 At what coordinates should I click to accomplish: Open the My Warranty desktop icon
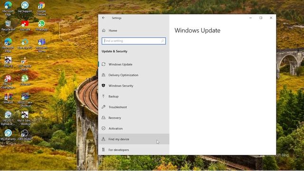(8, 135)
